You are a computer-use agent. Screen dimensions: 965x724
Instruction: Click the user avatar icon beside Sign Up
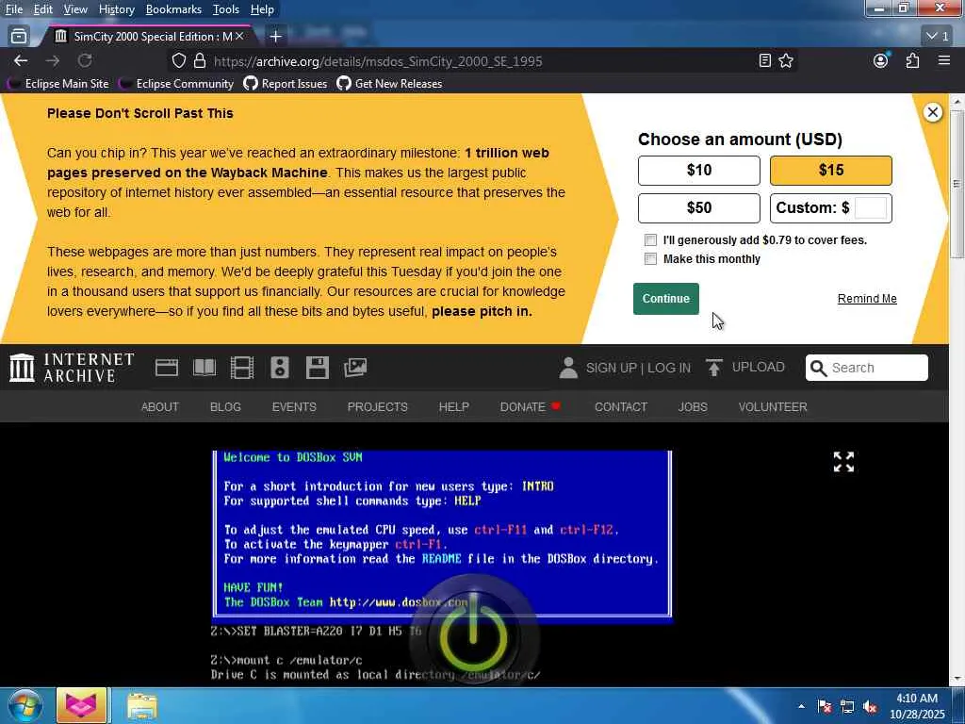pyautogui.click(x=568, y=368)
